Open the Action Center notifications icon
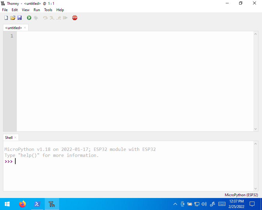 (252, 204)
